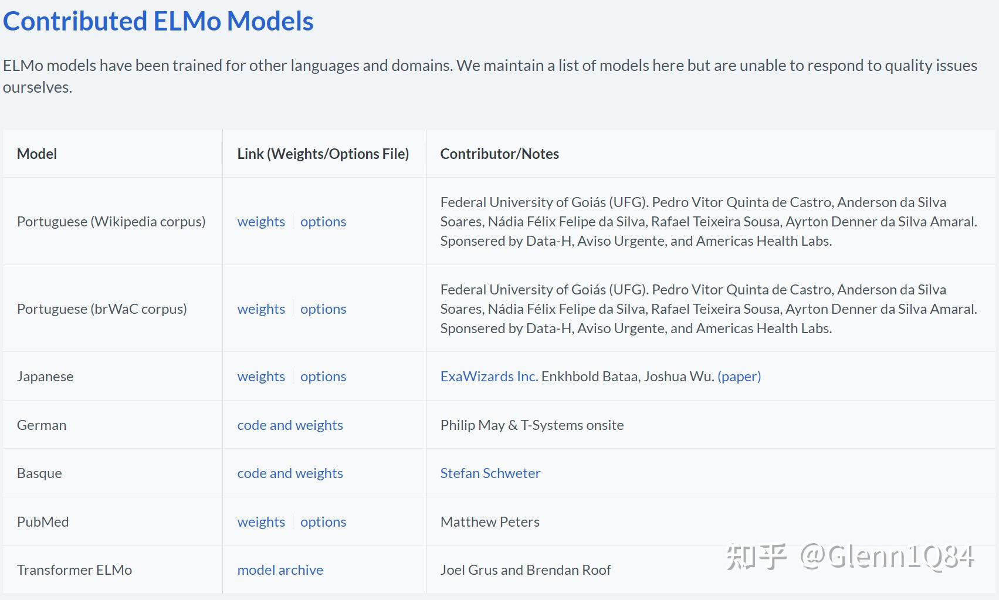Click the Contributed ELMo Models heading
This screenshot has width=999, height=600.
coord(158,22)
